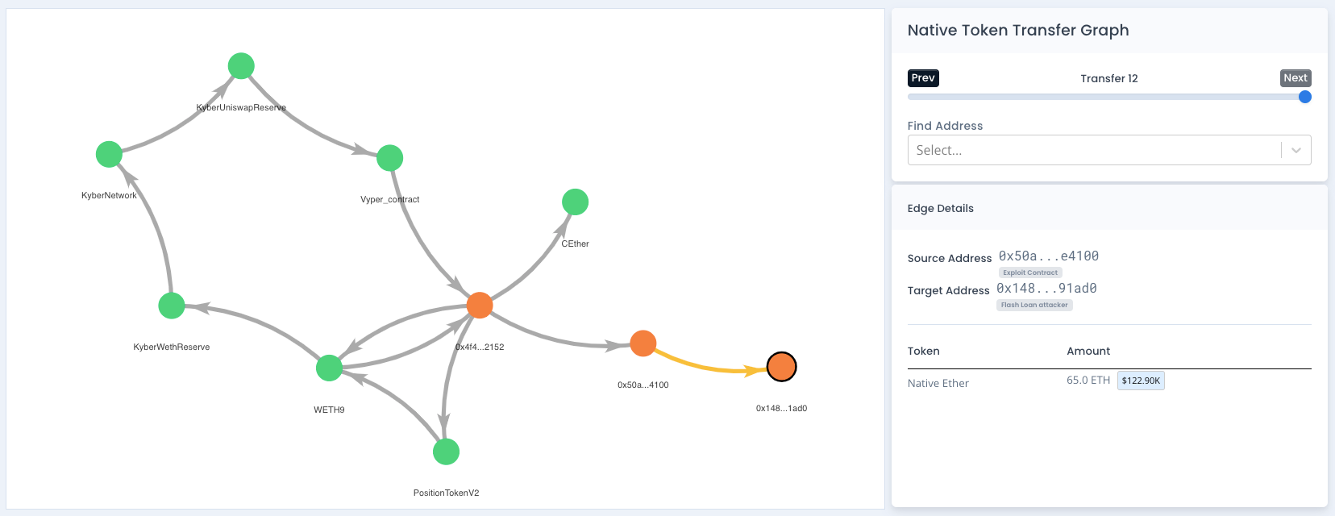
Task: Go to previous transfer with Prev
Action: 923,78
